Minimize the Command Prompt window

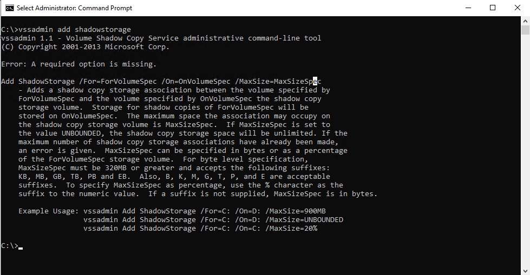468,8
